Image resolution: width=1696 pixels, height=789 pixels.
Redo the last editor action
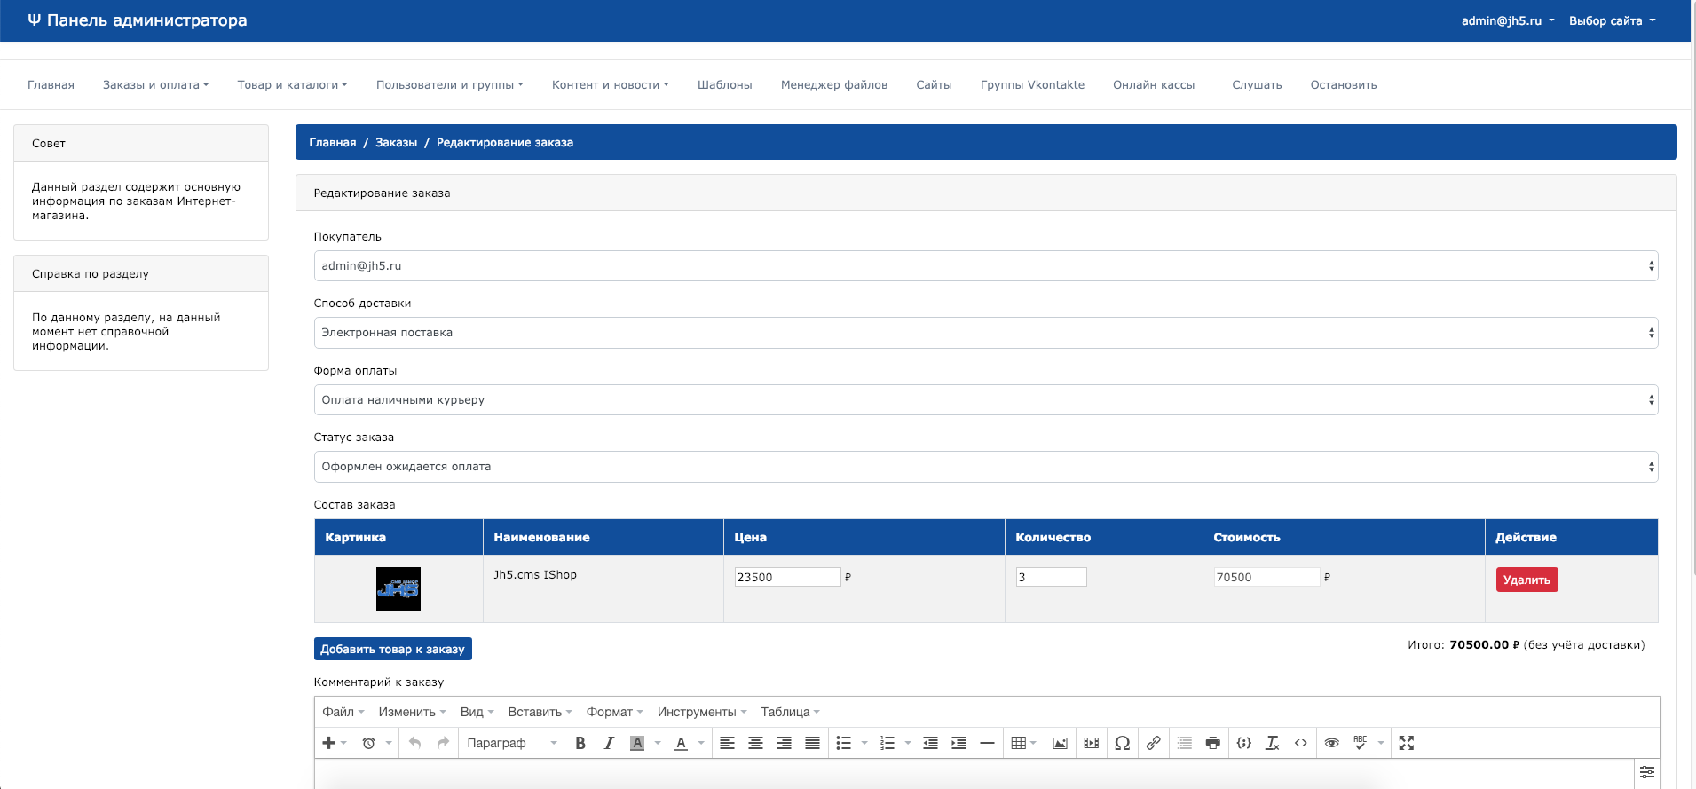(443, 743)
